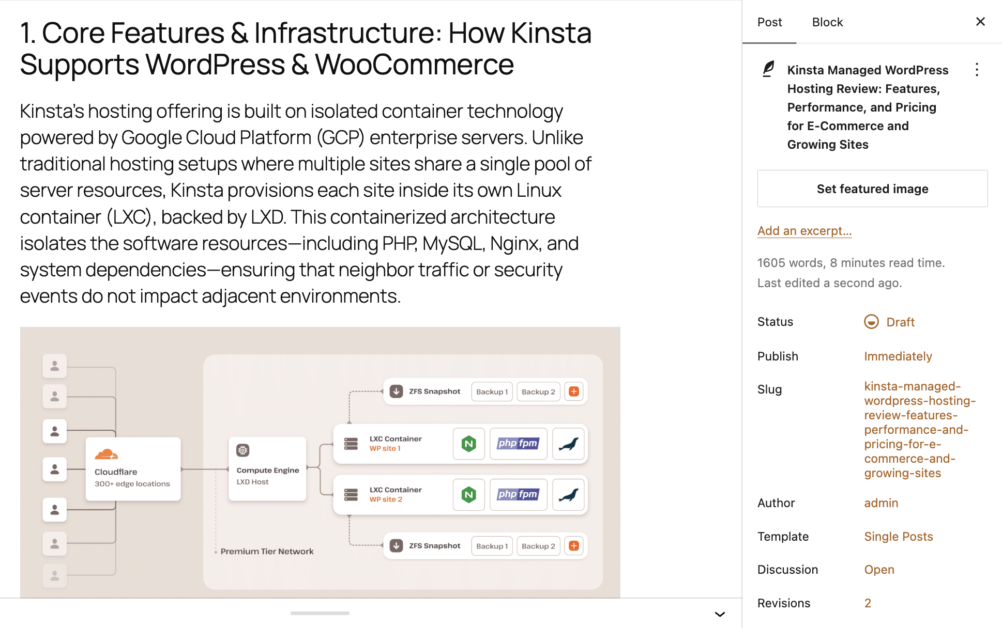Change the Single Posts template
Image resolution: width=1002 pixels, height=628 pixels.
[899, 537]
